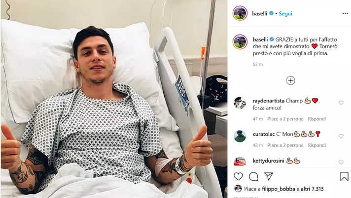Share post via paper plane icon
The height and width of the screenshot is (198, 351).
click(268, 176)
